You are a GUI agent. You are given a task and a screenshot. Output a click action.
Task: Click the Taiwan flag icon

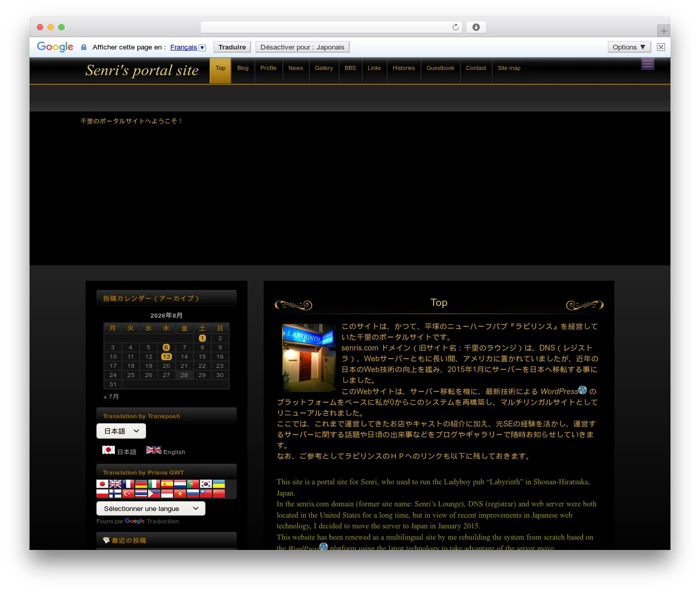tap(206, 493)
